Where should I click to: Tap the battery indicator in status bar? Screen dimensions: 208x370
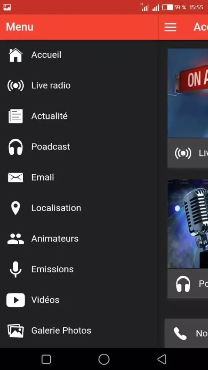167,7
